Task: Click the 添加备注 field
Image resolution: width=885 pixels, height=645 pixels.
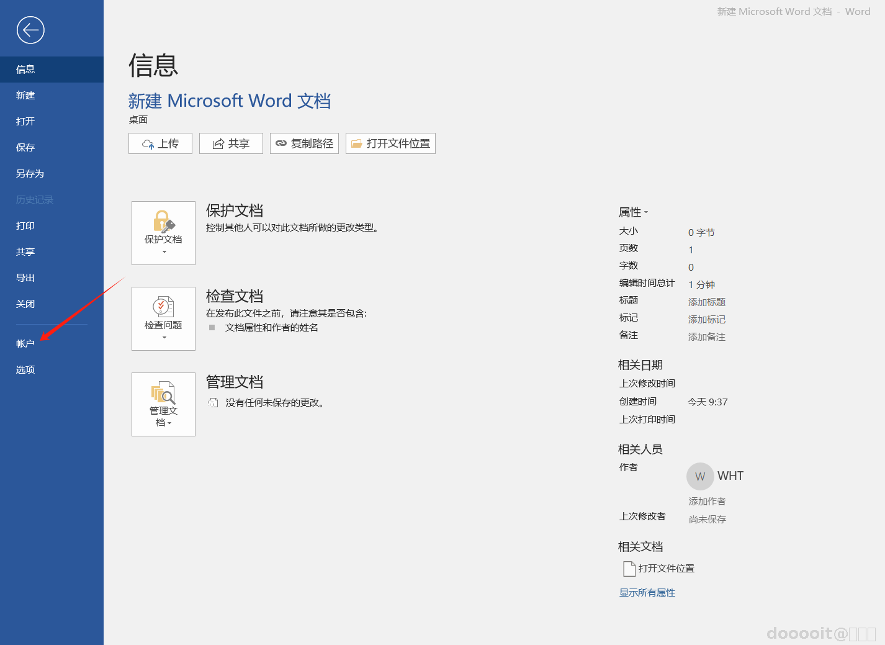Action: [707, 336]
